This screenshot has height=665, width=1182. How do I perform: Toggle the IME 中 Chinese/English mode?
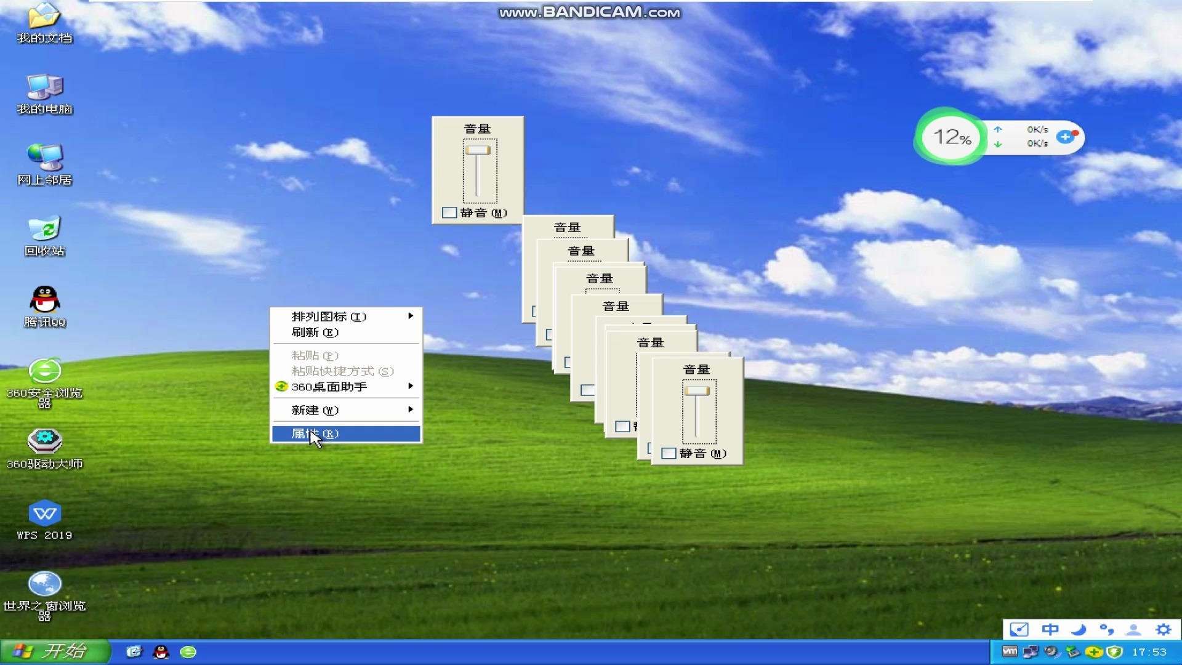pos(1050,629)
